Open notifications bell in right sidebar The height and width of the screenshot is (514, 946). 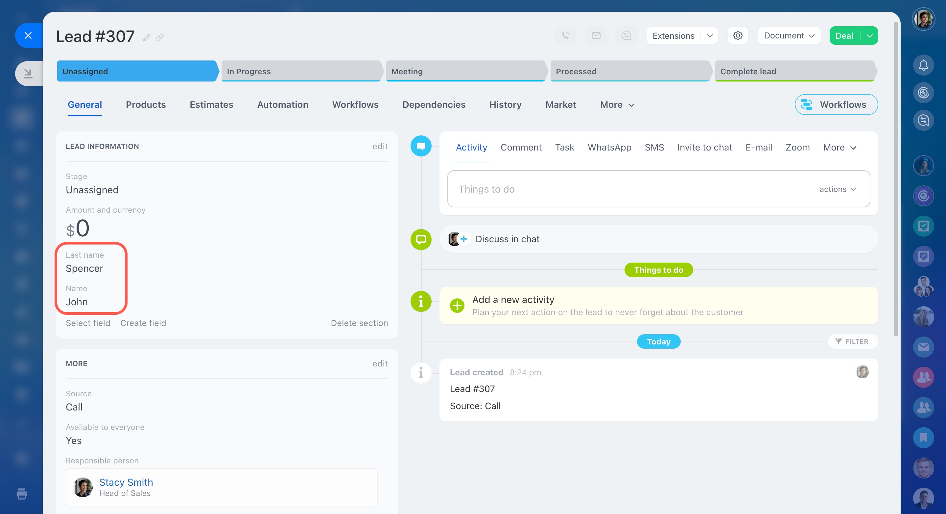click(x=923, y=65)
